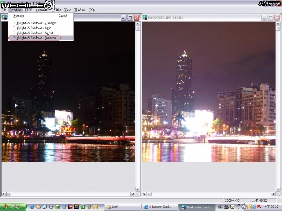This screenshot has width=282, height=211.
Task: Click scroll-down arrow in IMGP7252.JPG window
Action: (278, 189)
